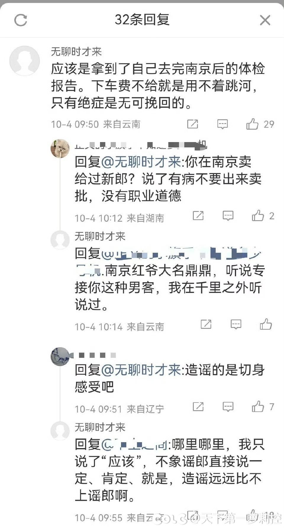Viewport: 284px width, 528px height.
Task: Comment on the 10-4 09:51 辽宁 reply
Action: [228, 406]
